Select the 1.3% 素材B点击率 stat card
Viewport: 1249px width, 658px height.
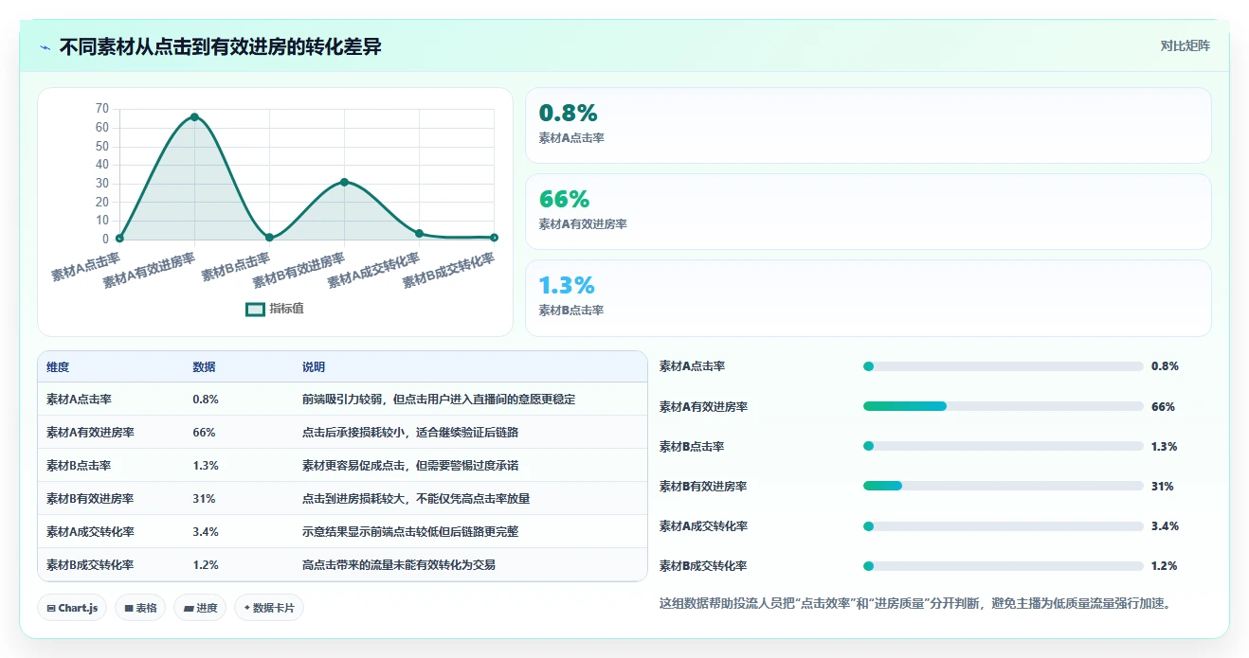(x=868, y=298)
